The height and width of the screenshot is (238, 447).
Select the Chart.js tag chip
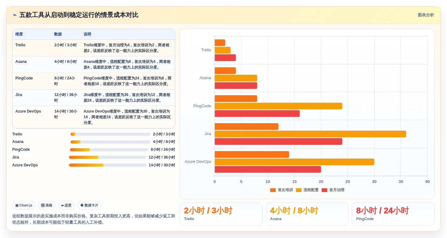(24, 205)
